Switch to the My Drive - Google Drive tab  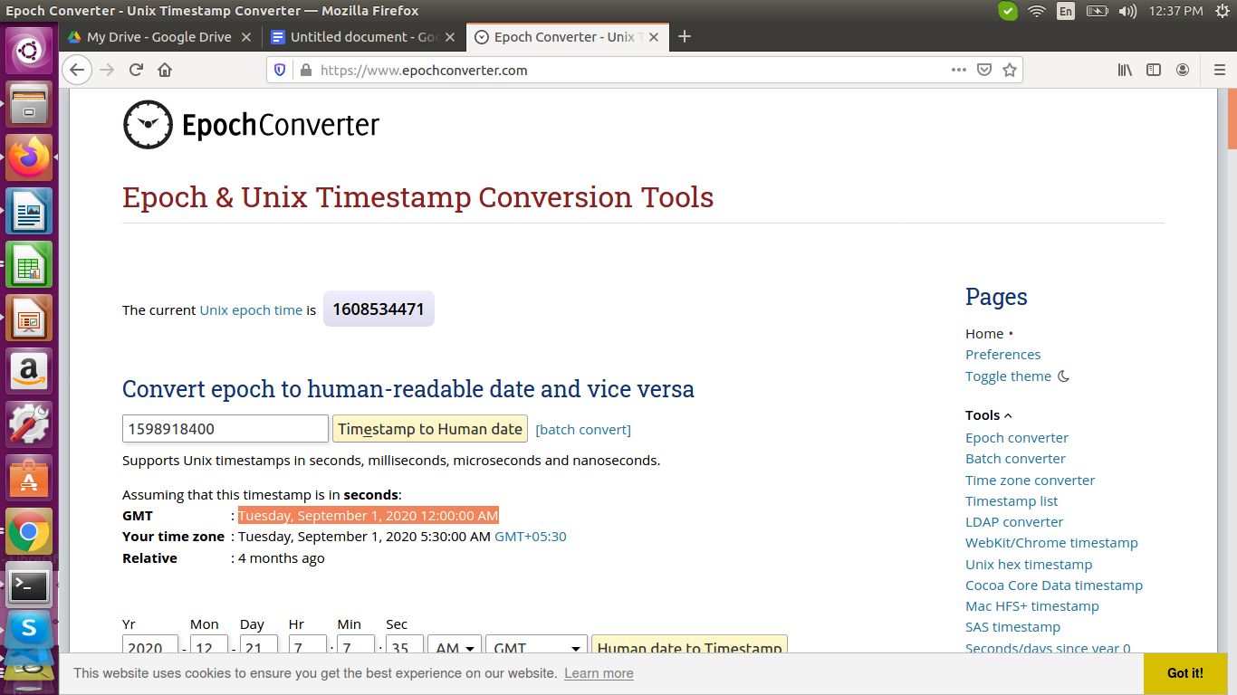[158, 37]
